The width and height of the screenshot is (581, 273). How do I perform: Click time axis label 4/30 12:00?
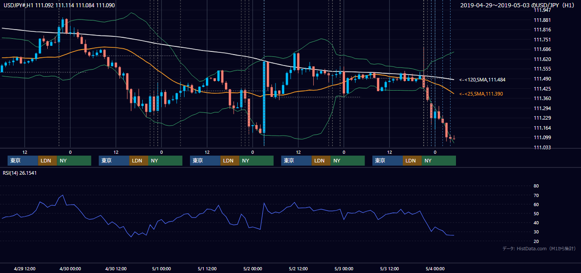pos(115,268)
